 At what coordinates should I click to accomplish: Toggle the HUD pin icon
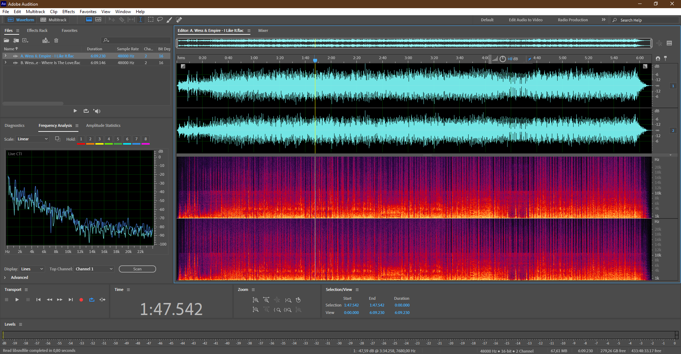click(530, 59)
